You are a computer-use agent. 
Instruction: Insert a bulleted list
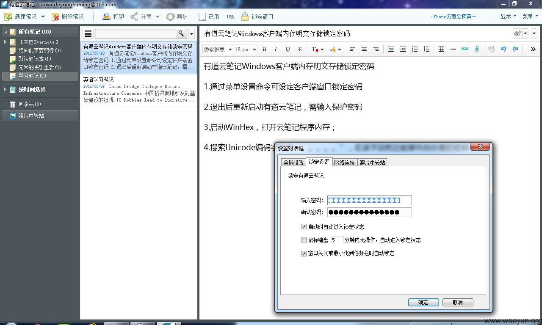click(x=415, y=49)
